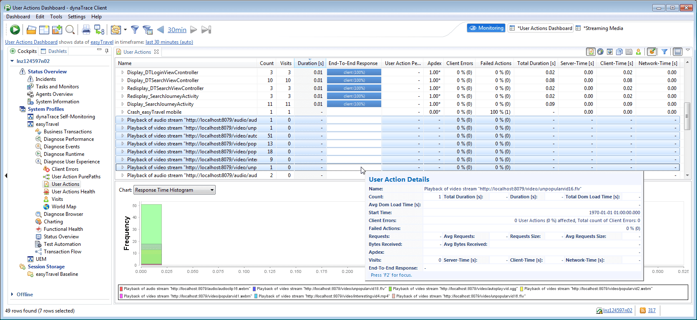
Task: Switch to the Cockpits tab
Action: (x=23, y=51)
